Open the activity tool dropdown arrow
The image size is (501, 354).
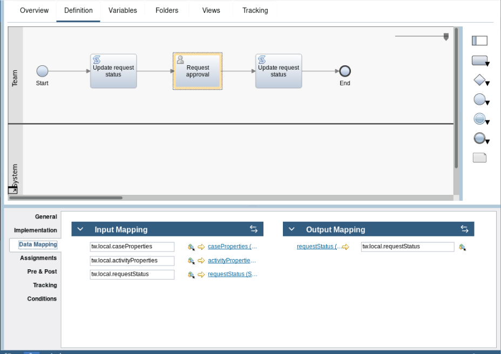point(488,64)
